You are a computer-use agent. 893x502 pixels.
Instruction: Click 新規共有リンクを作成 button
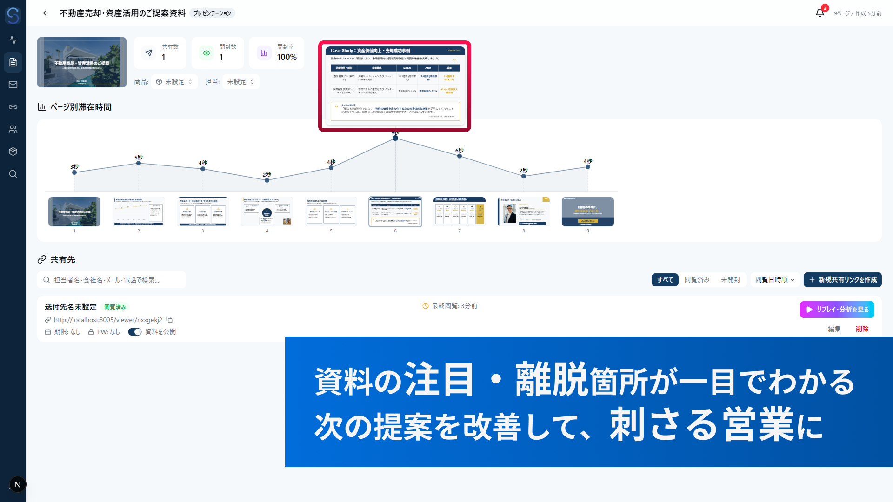click(842, 280)
